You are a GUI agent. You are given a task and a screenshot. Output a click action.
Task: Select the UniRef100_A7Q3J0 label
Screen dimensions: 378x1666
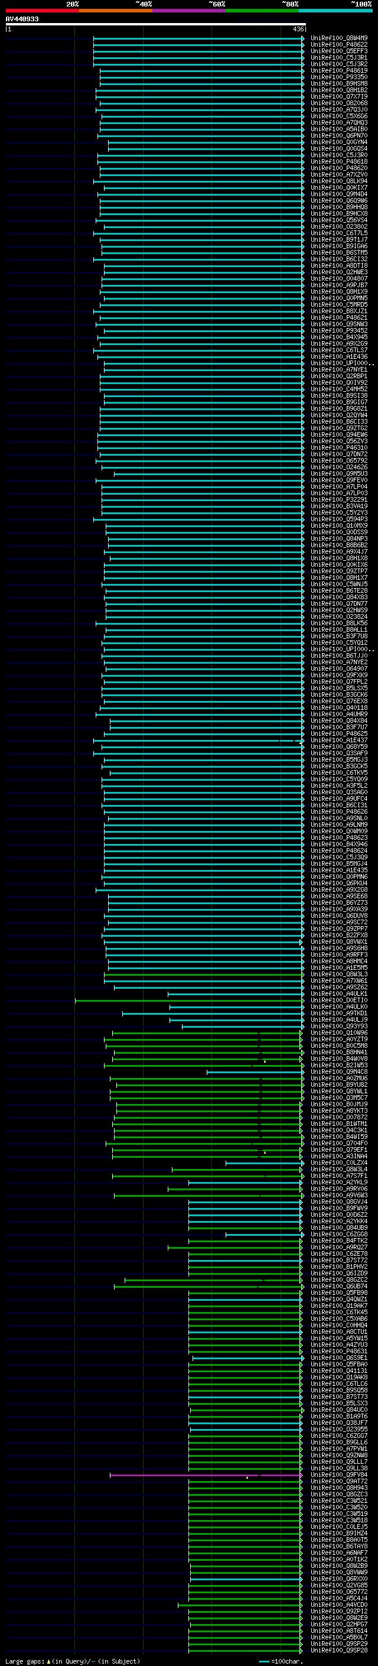click(338, 109)
